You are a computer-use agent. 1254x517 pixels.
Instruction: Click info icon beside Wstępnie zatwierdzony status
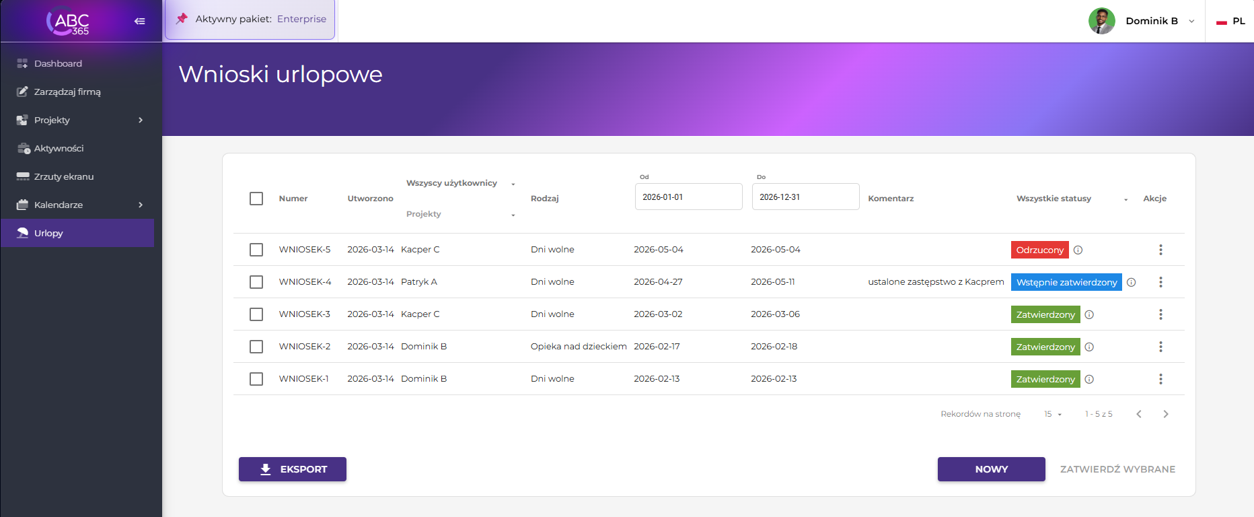point(1131,282)
